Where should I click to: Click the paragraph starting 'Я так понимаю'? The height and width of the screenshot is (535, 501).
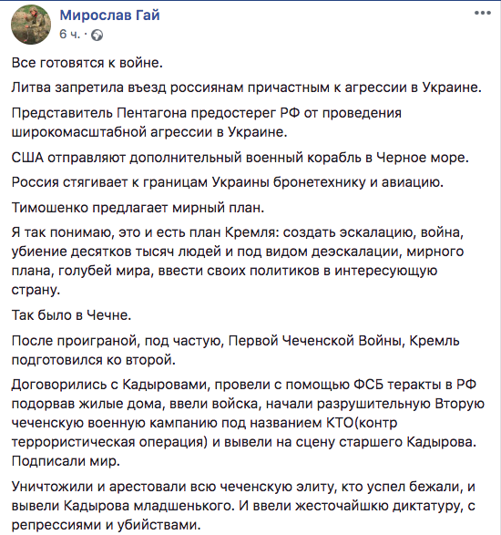[238, 261]
